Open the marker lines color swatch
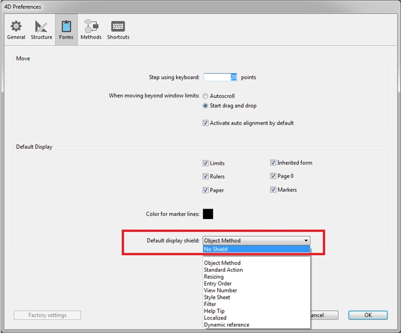 click(208, 214)
